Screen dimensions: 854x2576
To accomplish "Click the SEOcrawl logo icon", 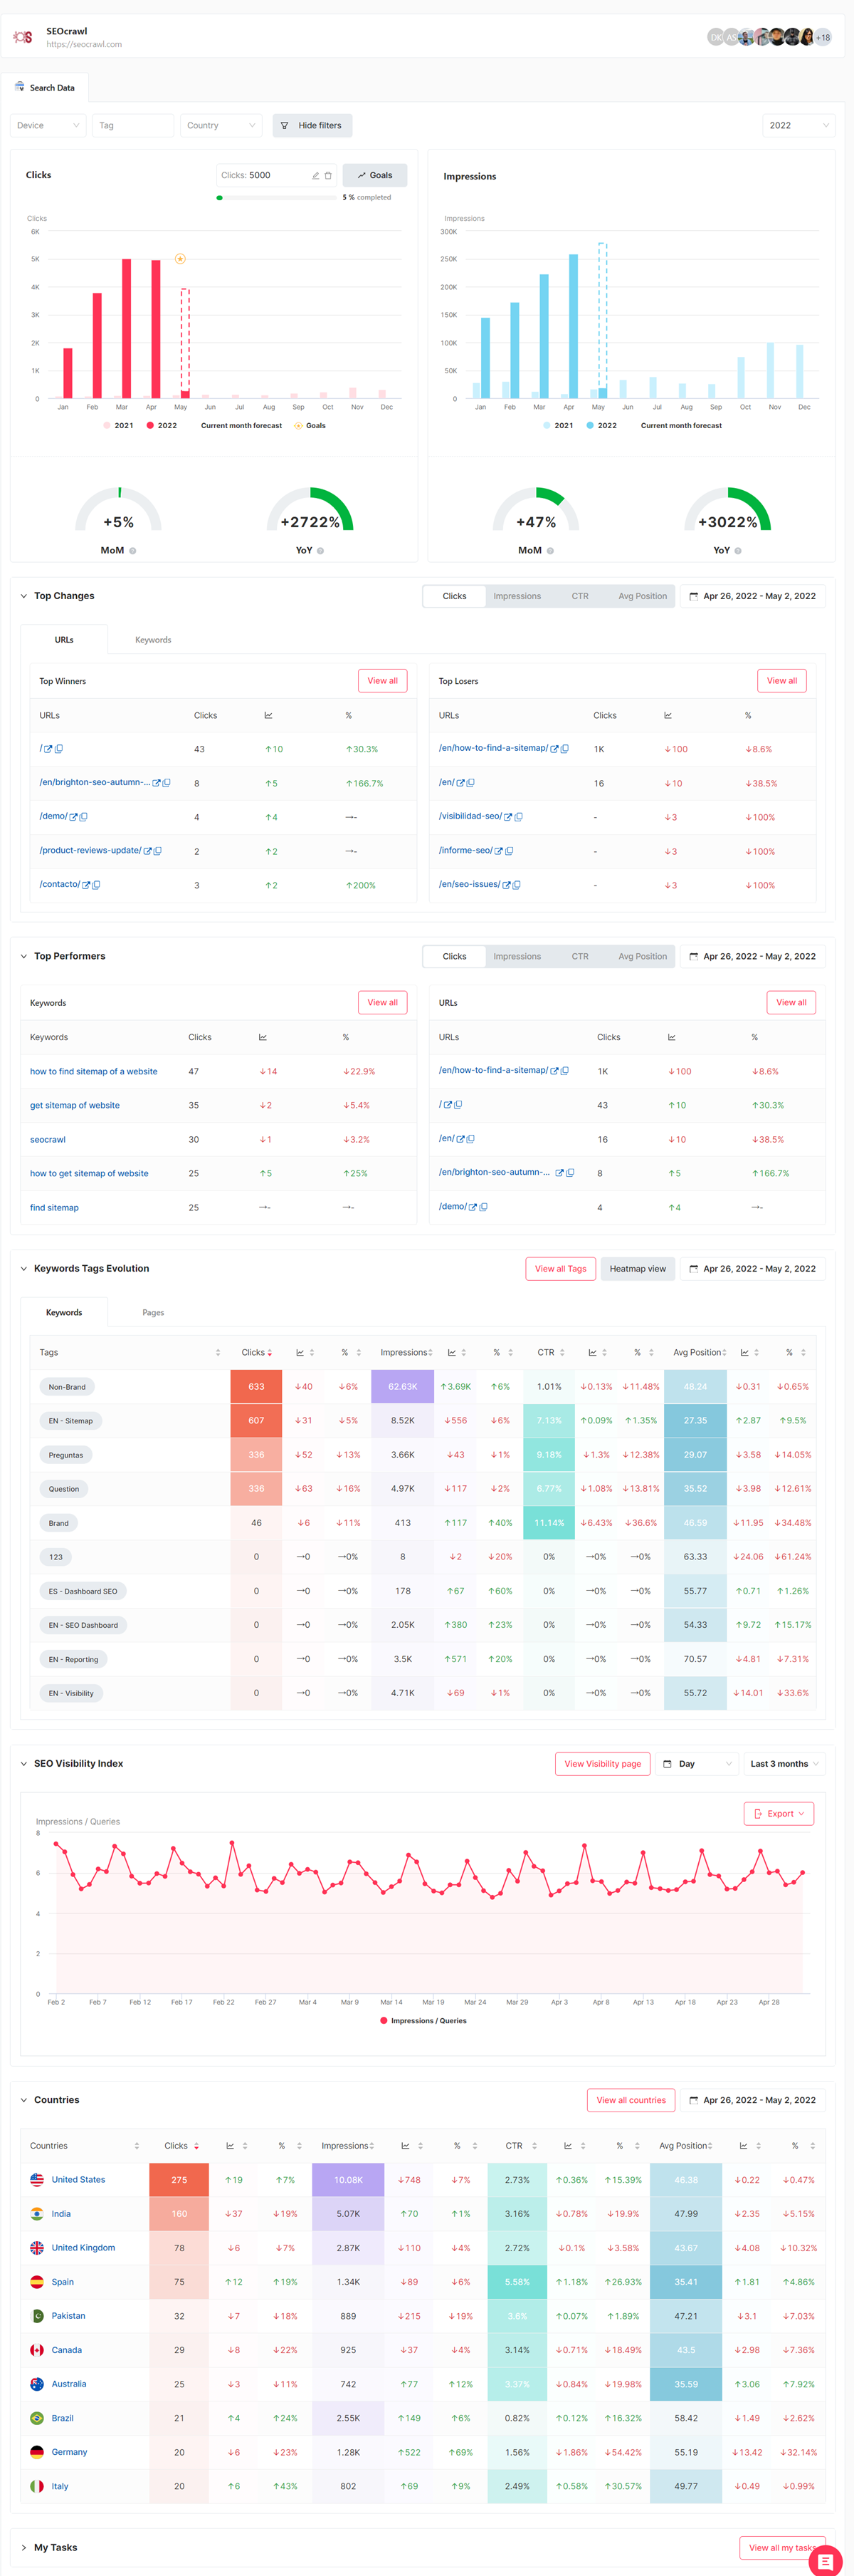I will [23, 37].
